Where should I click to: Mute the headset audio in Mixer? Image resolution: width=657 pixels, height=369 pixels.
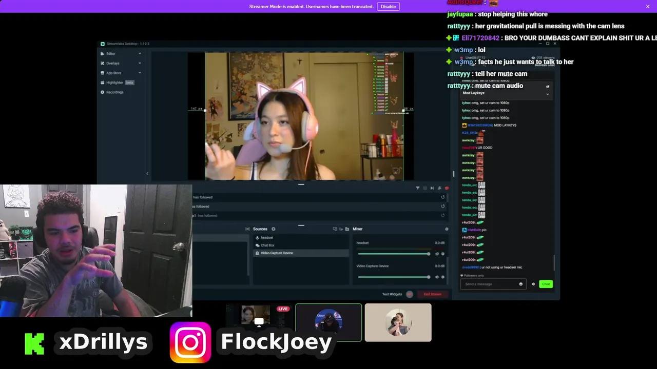(x=437, y=254)
